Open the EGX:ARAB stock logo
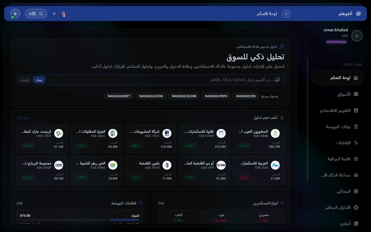 pos(275,133)
